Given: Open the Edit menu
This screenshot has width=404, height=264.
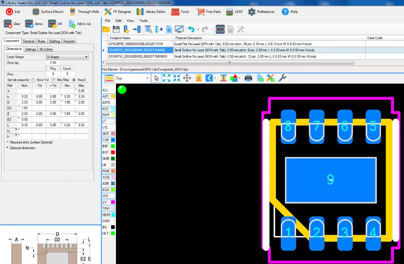Looking at the screenshot, I should 118,21.
